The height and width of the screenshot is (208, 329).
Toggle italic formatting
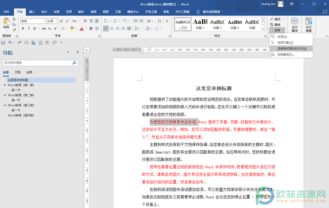coord(29,28)
